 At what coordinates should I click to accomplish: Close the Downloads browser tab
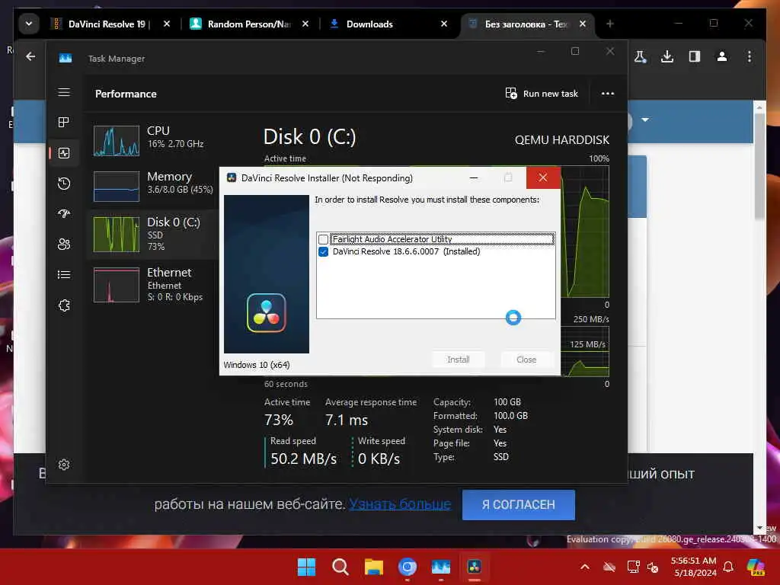444,24
